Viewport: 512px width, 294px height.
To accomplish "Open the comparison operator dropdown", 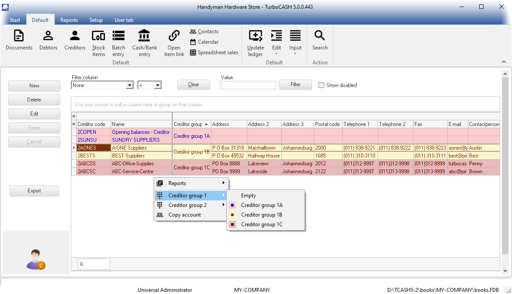I will pyautogui.click(x=158, y=85).
